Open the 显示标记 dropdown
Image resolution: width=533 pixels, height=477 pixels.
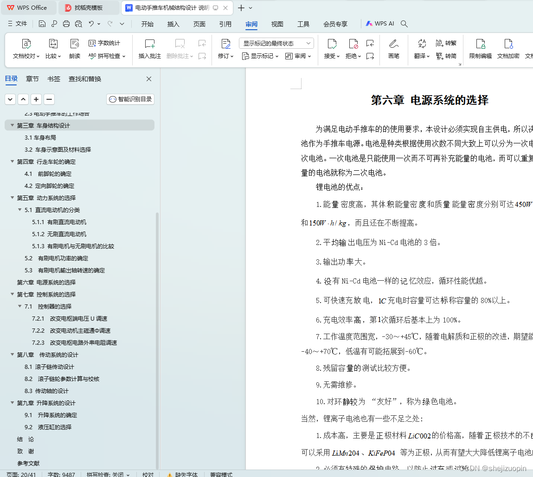tap(260, 56)
